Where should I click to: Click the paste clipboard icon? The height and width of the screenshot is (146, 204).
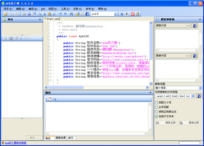click(49, 14)
